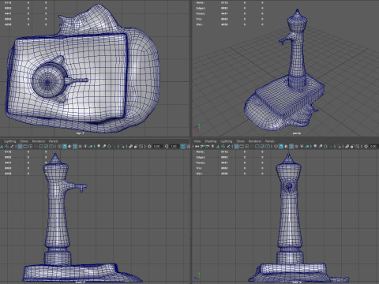Open Panels menu of the front-view panel
The image size is (379, 284).
[x=270, y=141]
